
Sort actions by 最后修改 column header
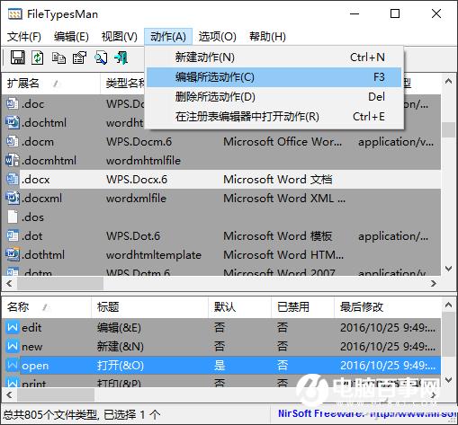click(x=387, y=306)
